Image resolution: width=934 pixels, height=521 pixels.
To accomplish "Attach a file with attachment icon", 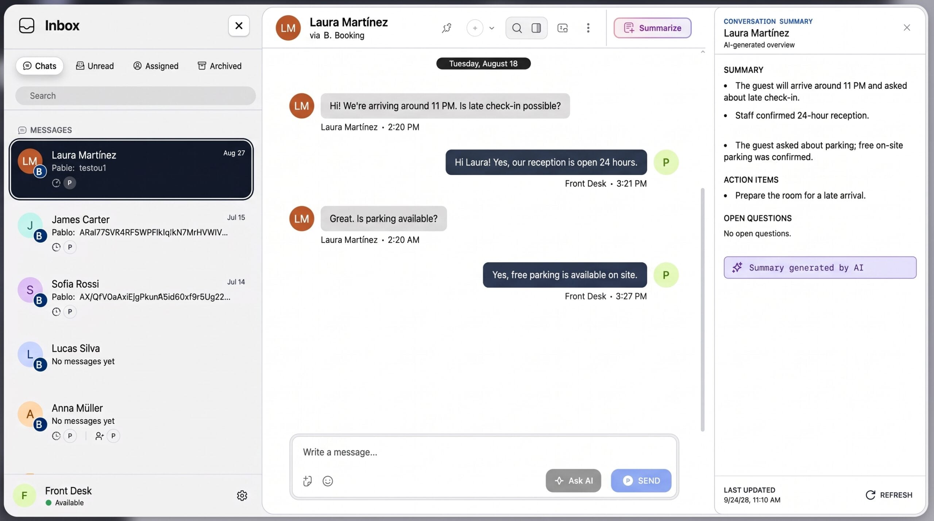I will tap(307, 481).
